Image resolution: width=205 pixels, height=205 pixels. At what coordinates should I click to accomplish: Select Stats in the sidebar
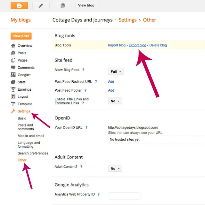(21, 82)
